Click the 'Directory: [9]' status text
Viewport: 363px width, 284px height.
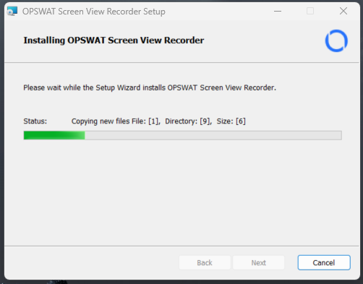point(188,121)
